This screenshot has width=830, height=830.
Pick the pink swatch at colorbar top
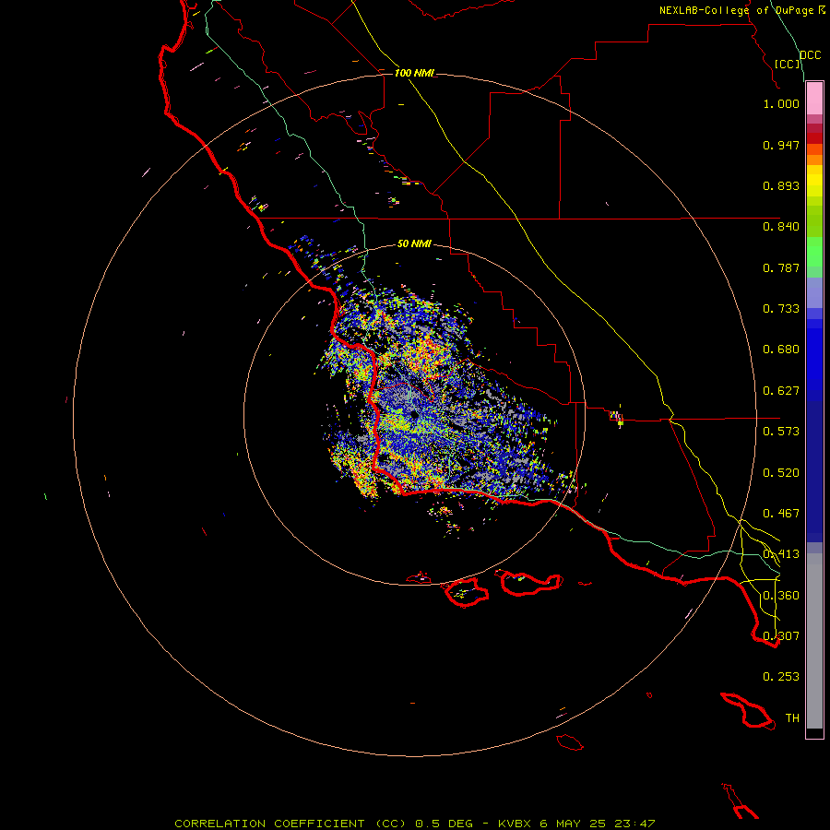[814, 99]
